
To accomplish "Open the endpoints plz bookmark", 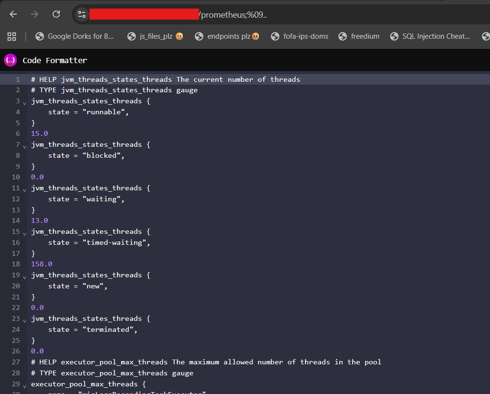I will click(x=227, y=36).
